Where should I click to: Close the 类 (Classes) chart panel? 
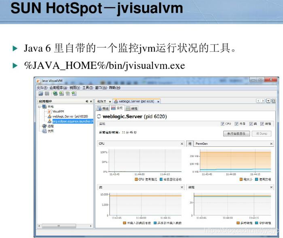click(x=182, y=187)
